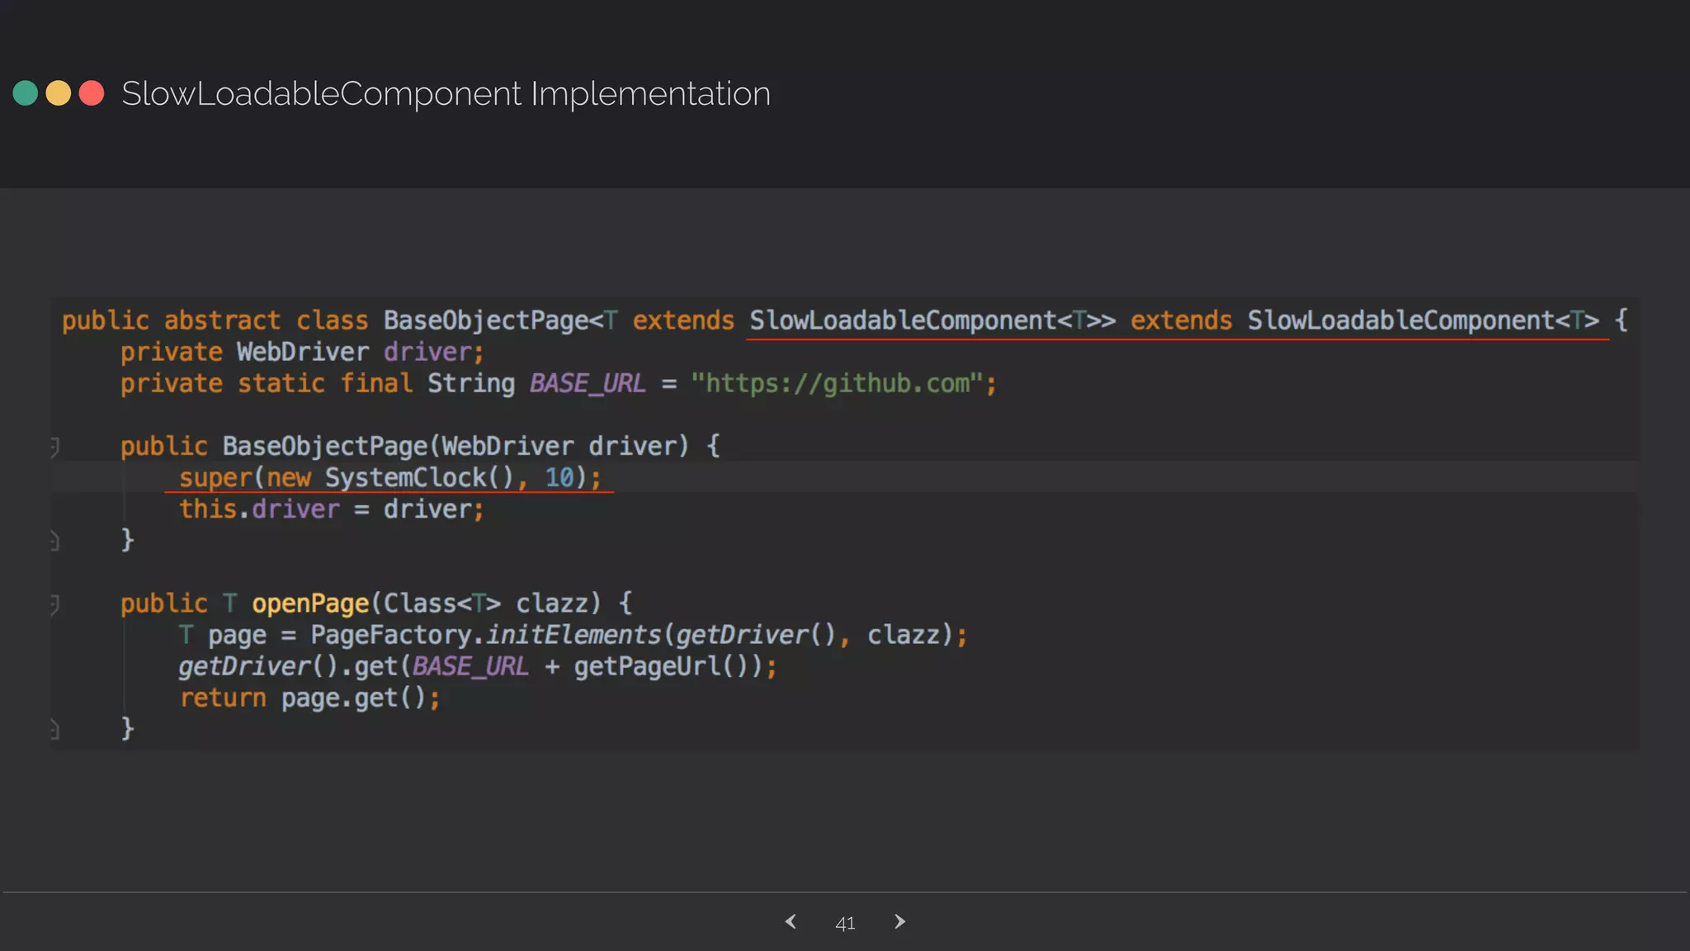Click the SlowLoadableComponent Implementation slide title

click(446, 93)
